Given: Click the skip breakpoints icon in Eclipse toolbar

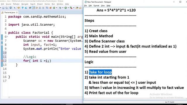Looking at the screenshot, I should click(15, 8).
